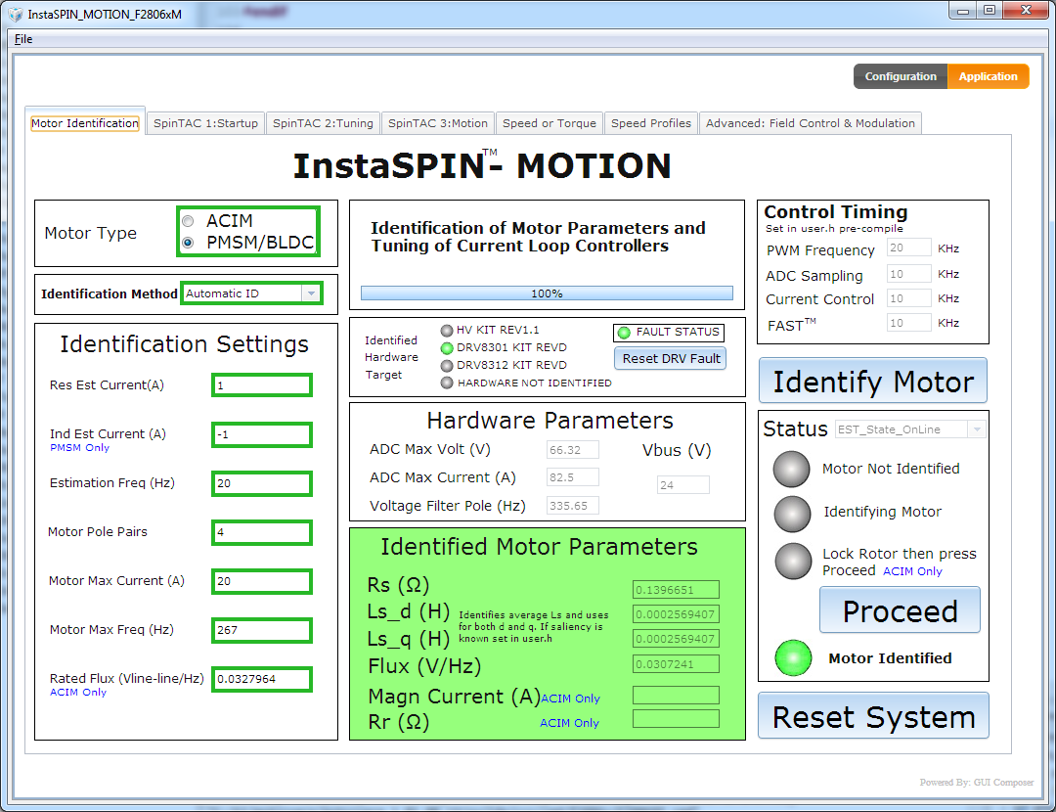The image size is (1056, 812).
Task: Click the Lock Rotor status LED
Action: click(x=793, y=562)
